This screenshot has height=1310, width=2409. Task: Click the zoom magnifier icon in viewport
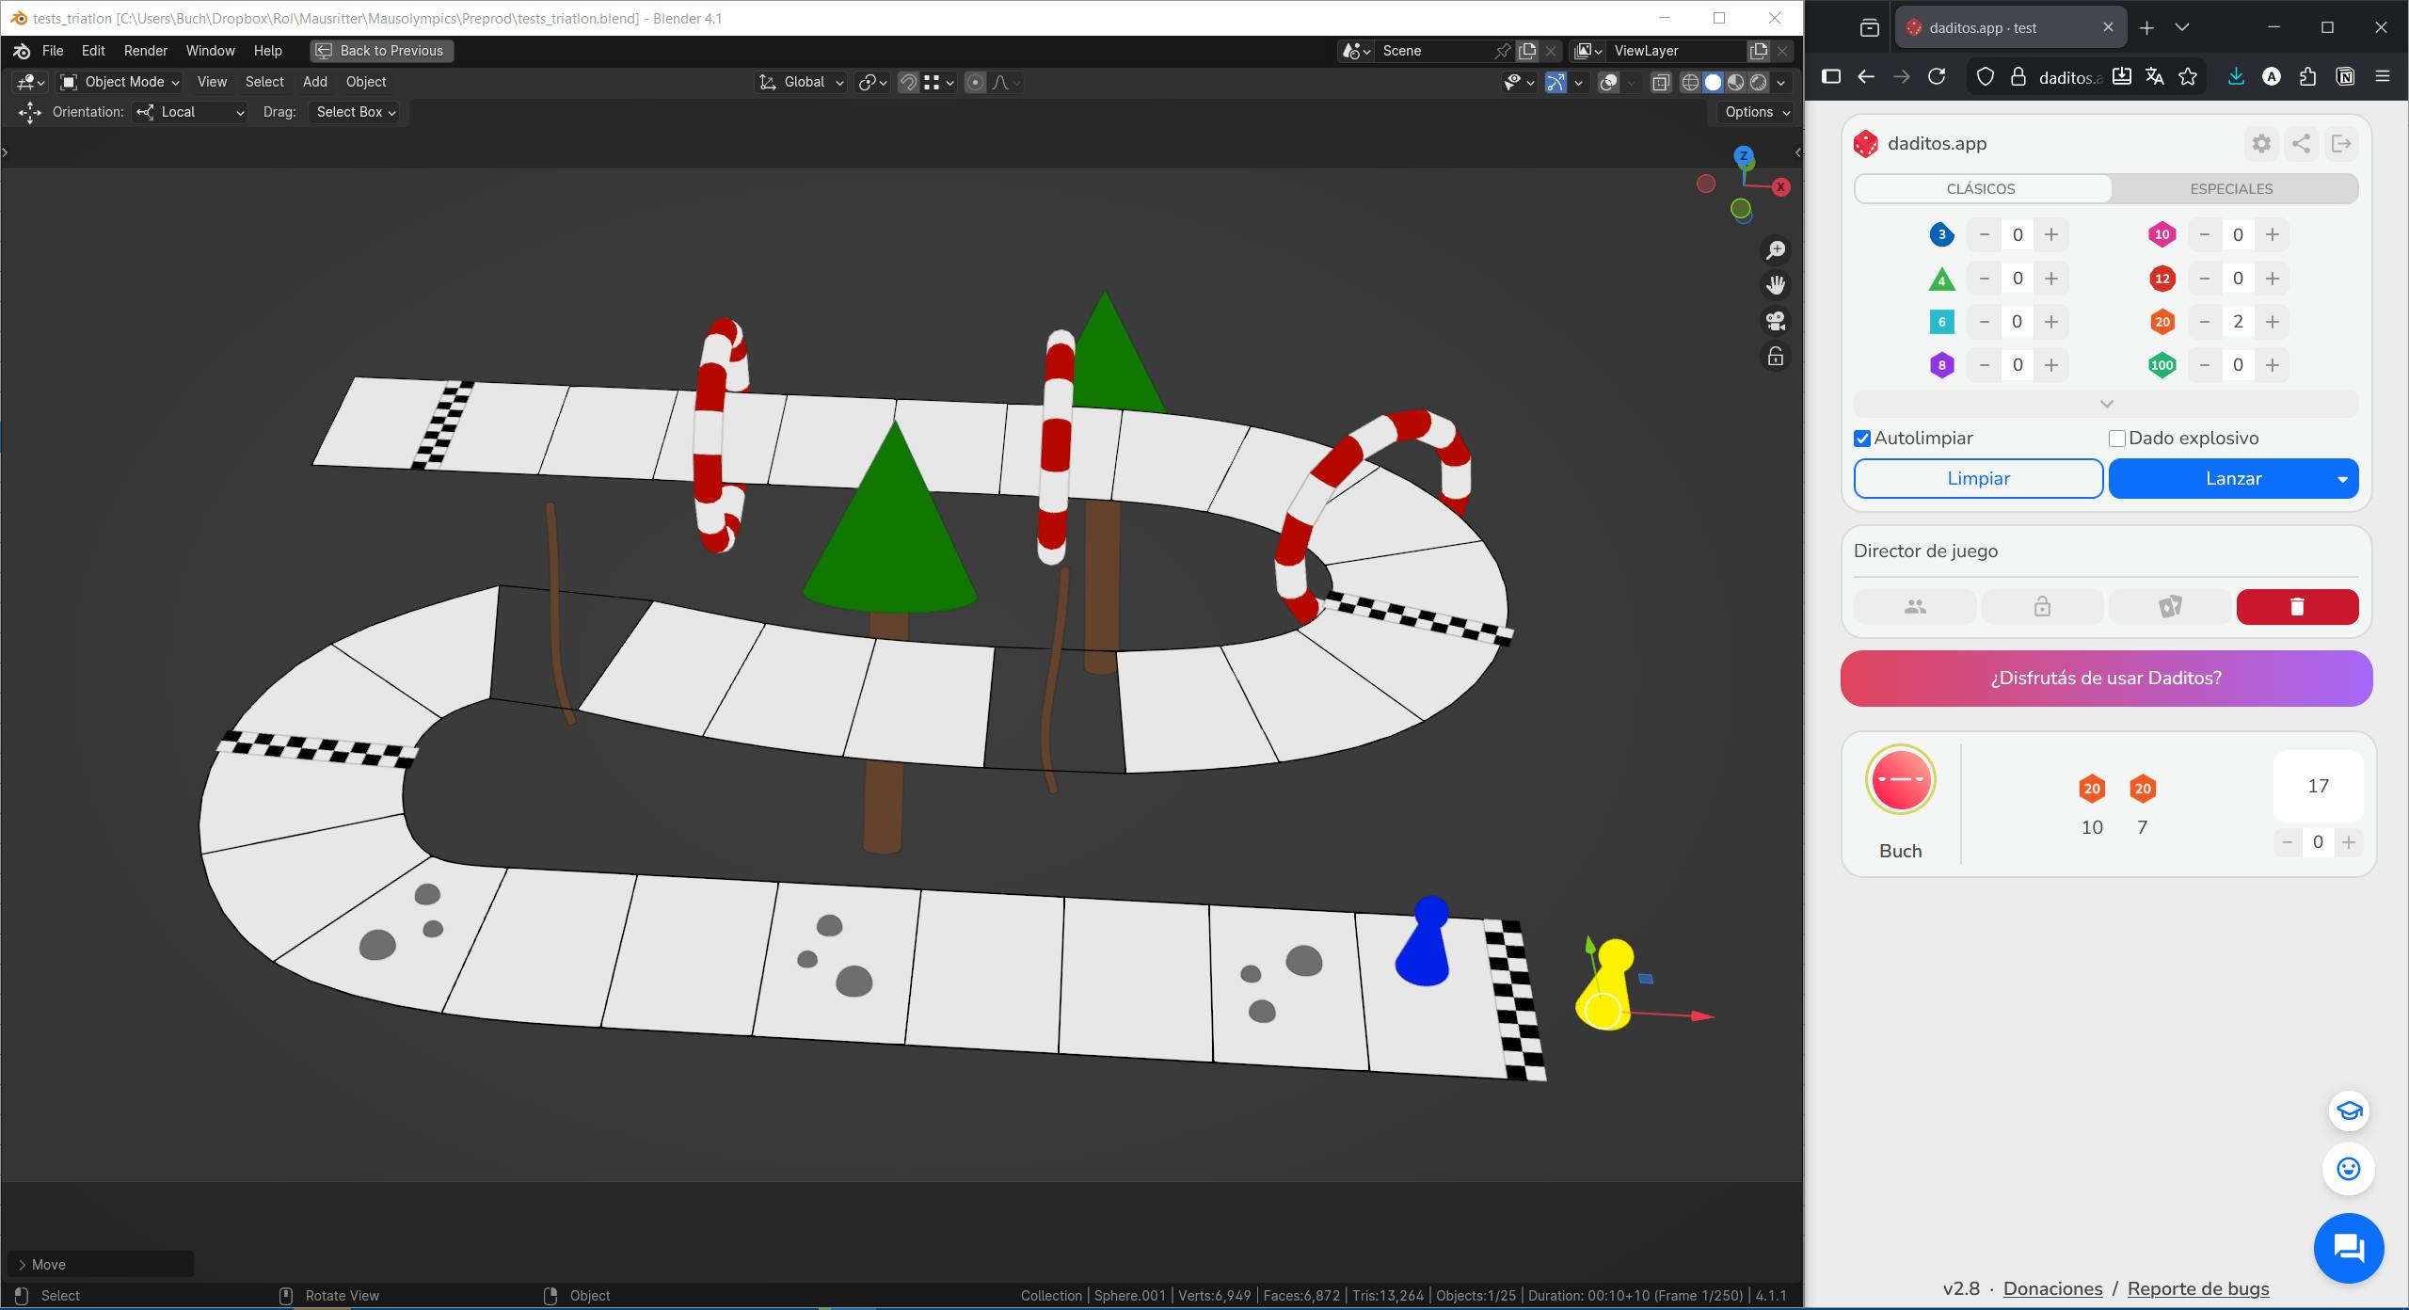tap(1775, 250)
